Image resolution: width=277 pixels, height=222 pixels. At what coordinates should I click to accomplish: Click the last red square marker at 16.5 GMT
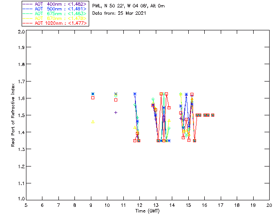pos(213,115)
